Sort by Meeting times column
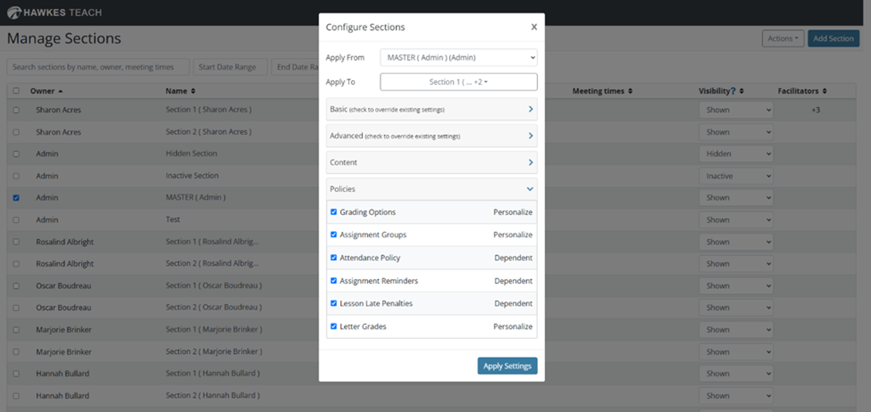 630,91
